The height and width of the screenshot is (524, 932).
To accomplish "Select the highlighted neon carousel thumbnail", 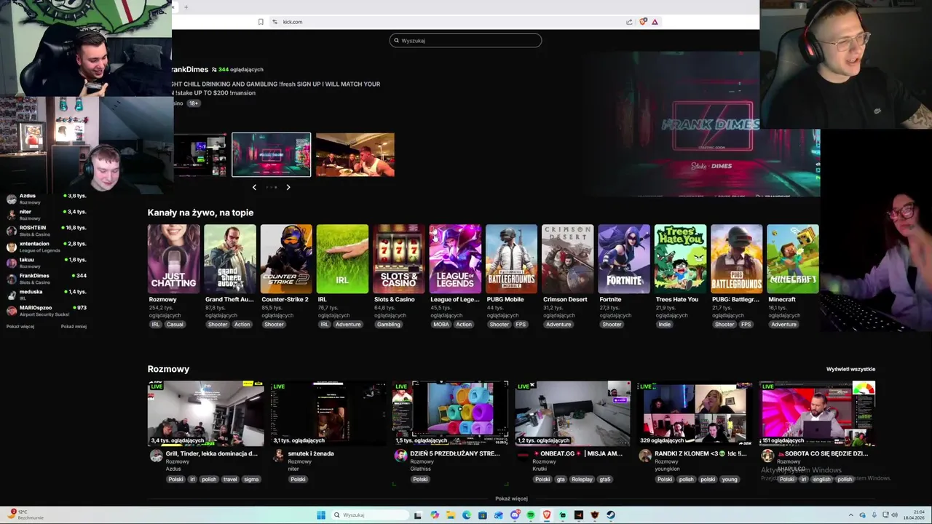I will (x=272, y=155).
